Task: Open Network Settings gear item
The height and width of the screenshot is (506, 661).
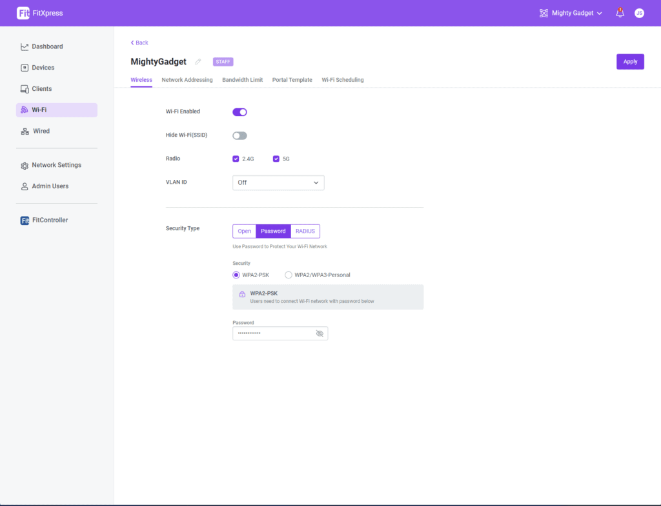Action: tap(56, 165)
